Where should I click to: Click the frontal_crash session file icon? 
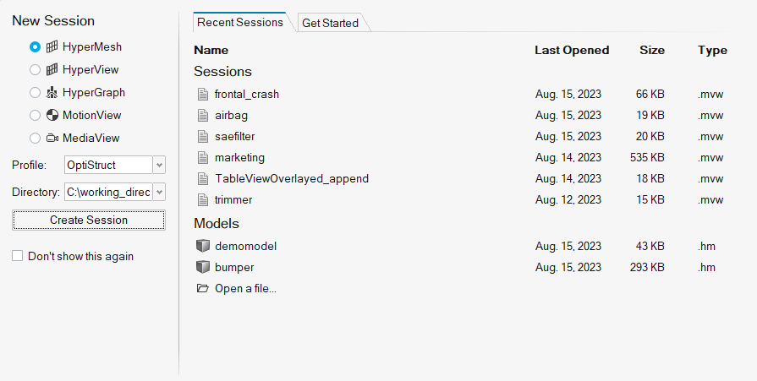click(202, 94)
